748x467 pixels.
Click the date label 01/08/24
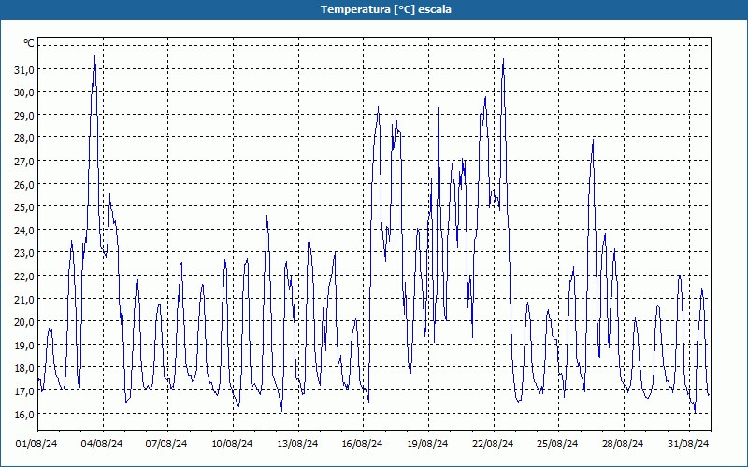(x=36, y=444)
